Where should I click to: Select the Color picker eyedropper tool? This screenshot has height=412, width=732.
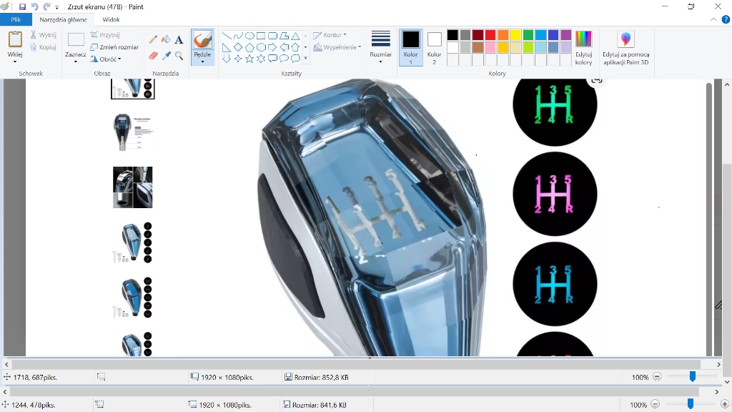pyautogui.click(x=166, y=56)
